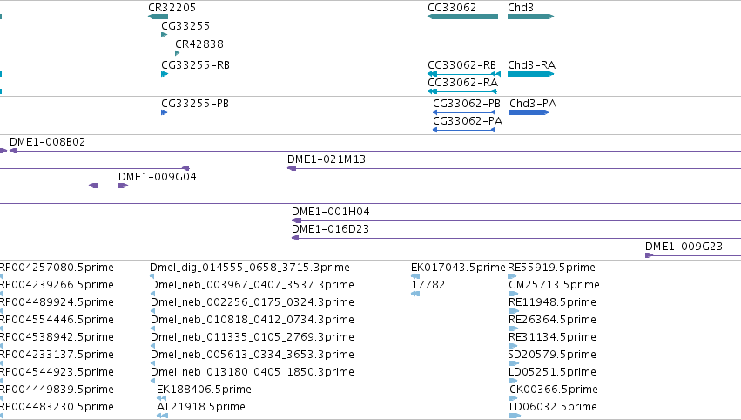Click the Dmel_neb_010818_0412_0734.3prime label
The width and height of the screenshot is (741, 420).
pos(253,320)
